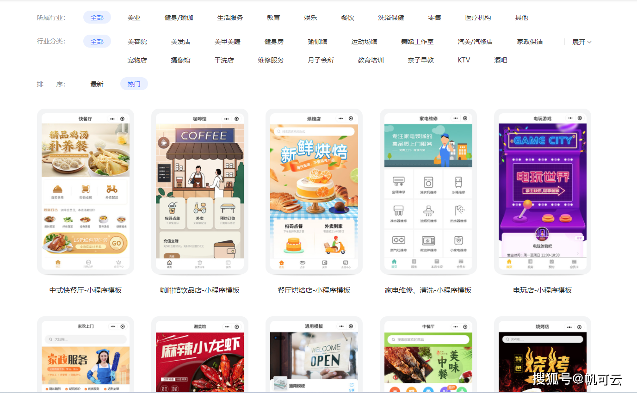Choose 亲子早教 category
Screen dimensions: 637x393
coord(421,60)
